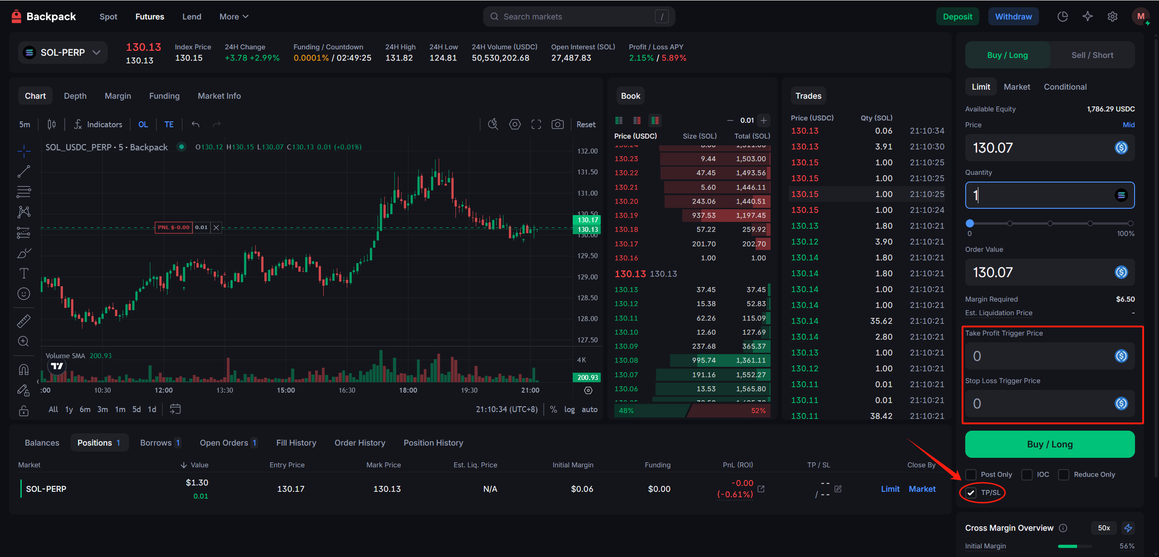Toggle TE trade executions on chart
Viewport: 1159px width, 557px height.
[169, 124]
